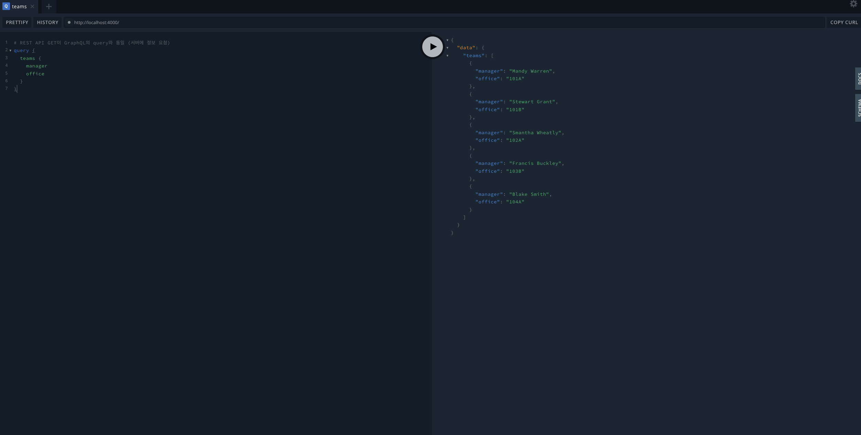Click the endpoint status dot in URL bar
The image size is (861, 435).
click(x=69, y=22)
